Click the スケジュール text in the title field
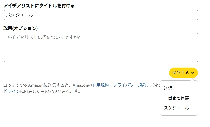 tap(20, 15)
